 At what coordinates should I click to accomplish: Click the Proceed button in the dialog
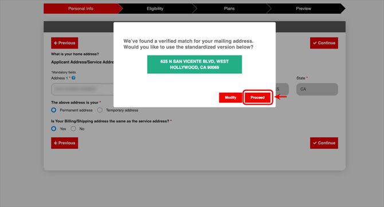point(257,97)
